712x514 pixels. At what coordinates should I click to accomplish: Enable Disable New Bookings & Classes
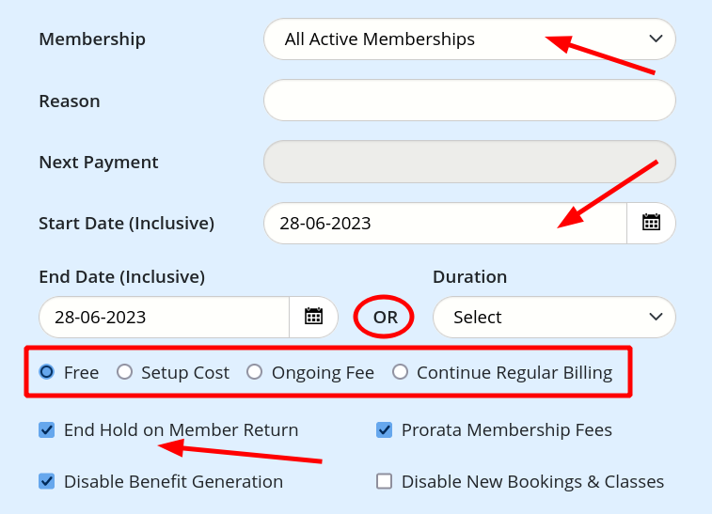(x=384, y=481)
